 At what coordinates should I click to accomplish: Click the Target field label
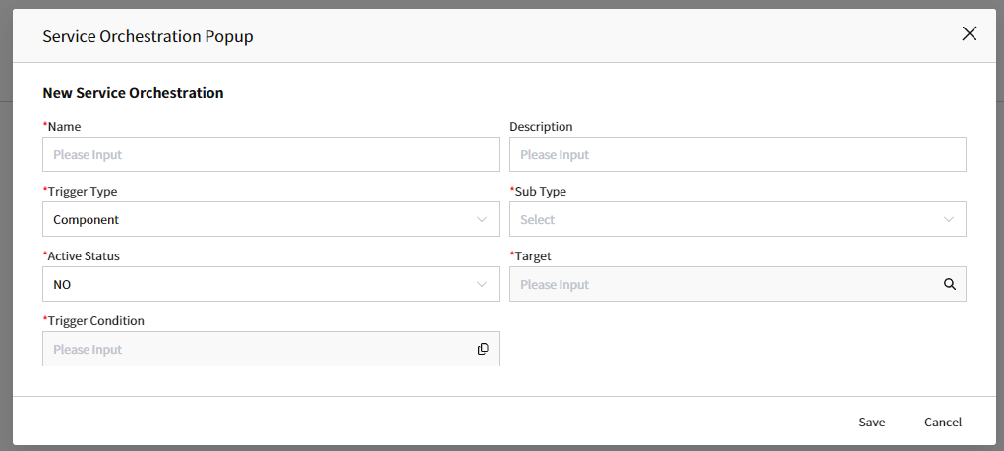coord(530,255)
